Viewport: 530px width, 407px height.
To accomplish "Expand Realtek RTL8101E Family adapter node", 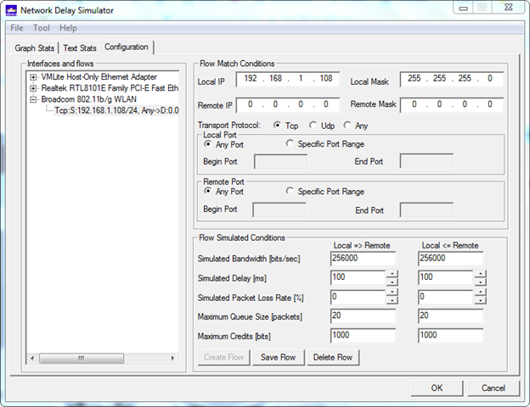I will pyautogui.click(x=33, y=88).
